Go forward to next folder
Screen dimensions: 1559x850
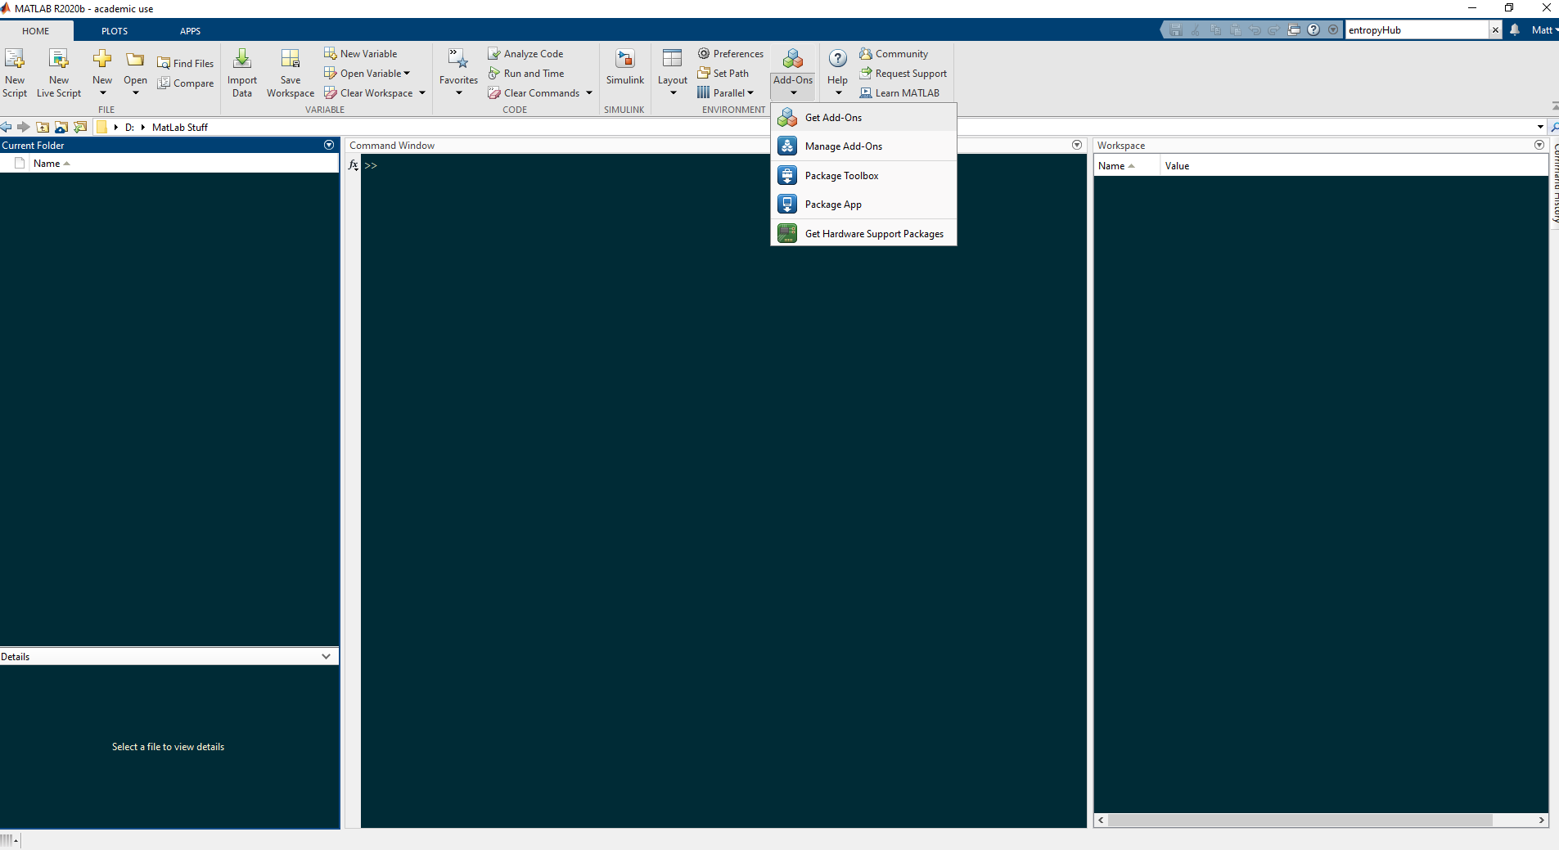pos(24,127)
